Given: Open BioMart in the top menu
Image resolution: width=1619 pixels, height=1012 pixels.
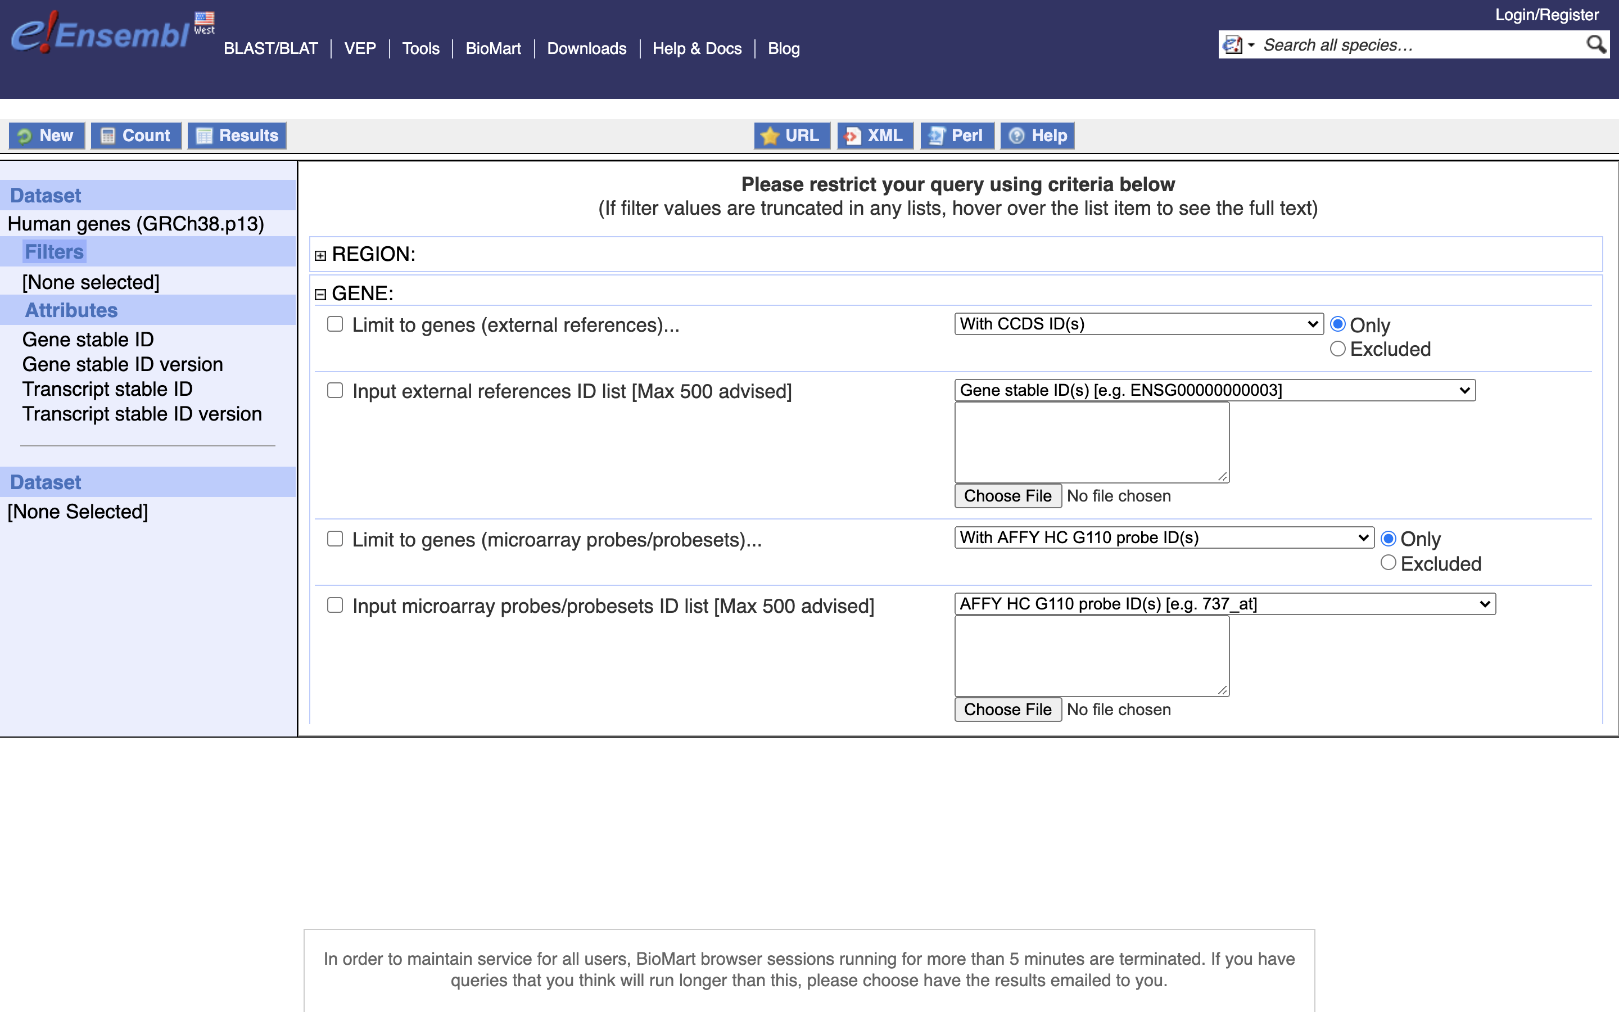Looking at the screenshot, I should 493,48.
